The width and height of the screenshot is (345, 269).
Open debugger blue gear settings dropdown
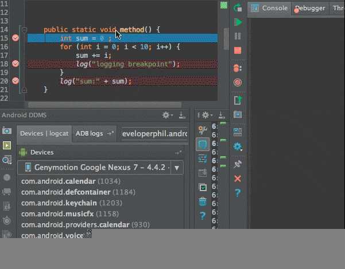(238, 147)
